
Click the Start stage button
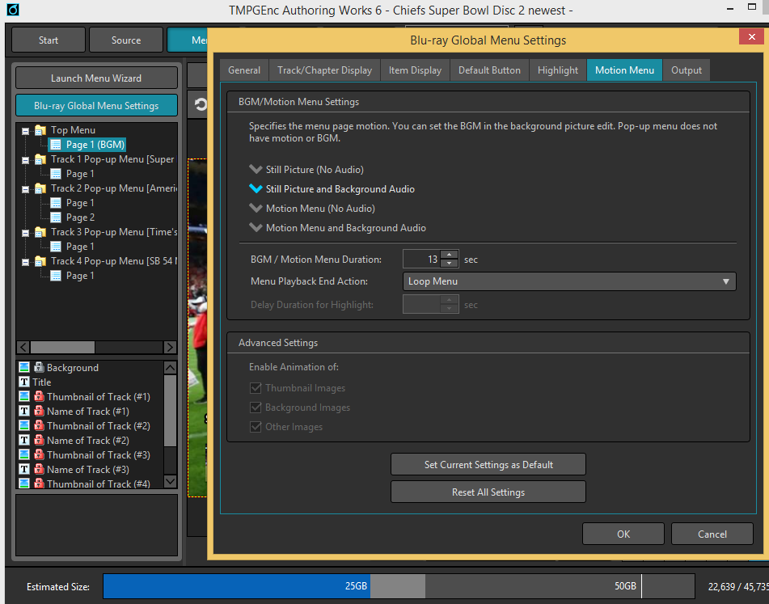coord(48,40)
